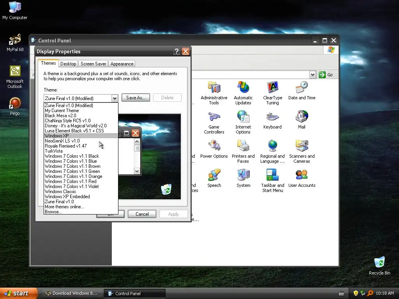Image resolution: width=399 pixels, height=299 pixels.
Task: Open Mail control panel icon
Action: (x=302, y=120)
